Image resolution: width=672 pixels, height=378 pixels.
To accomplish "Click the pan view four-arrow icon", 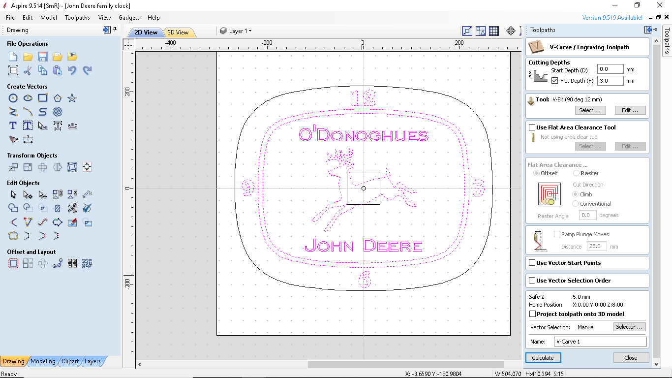I will (x=511, y=31).
